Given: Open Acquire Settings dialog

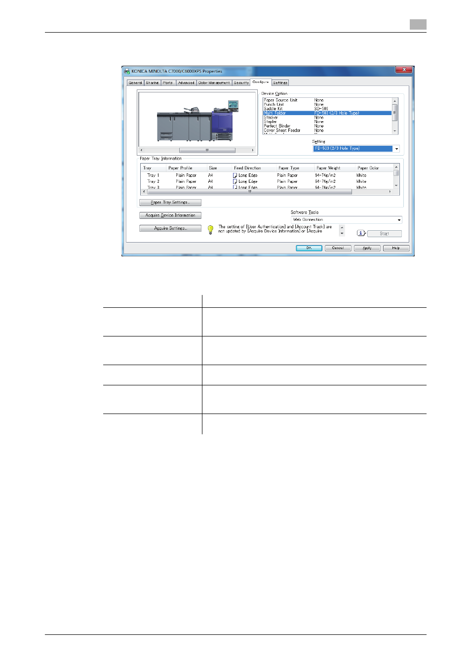Looking at the screenshot, I should pyautogui.click(x=170, y=228).
